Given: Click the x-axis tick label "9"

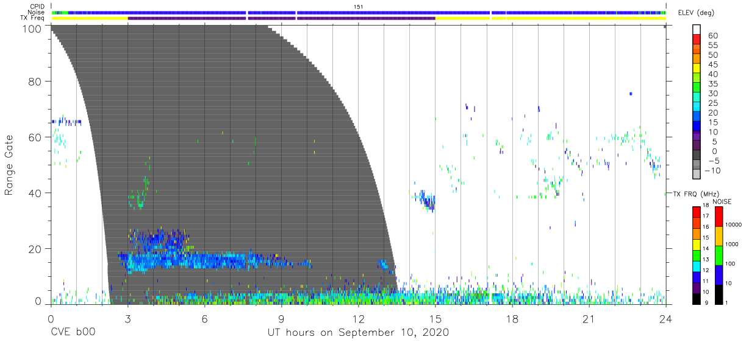Looking at the screenshot, I should point(281,318).
